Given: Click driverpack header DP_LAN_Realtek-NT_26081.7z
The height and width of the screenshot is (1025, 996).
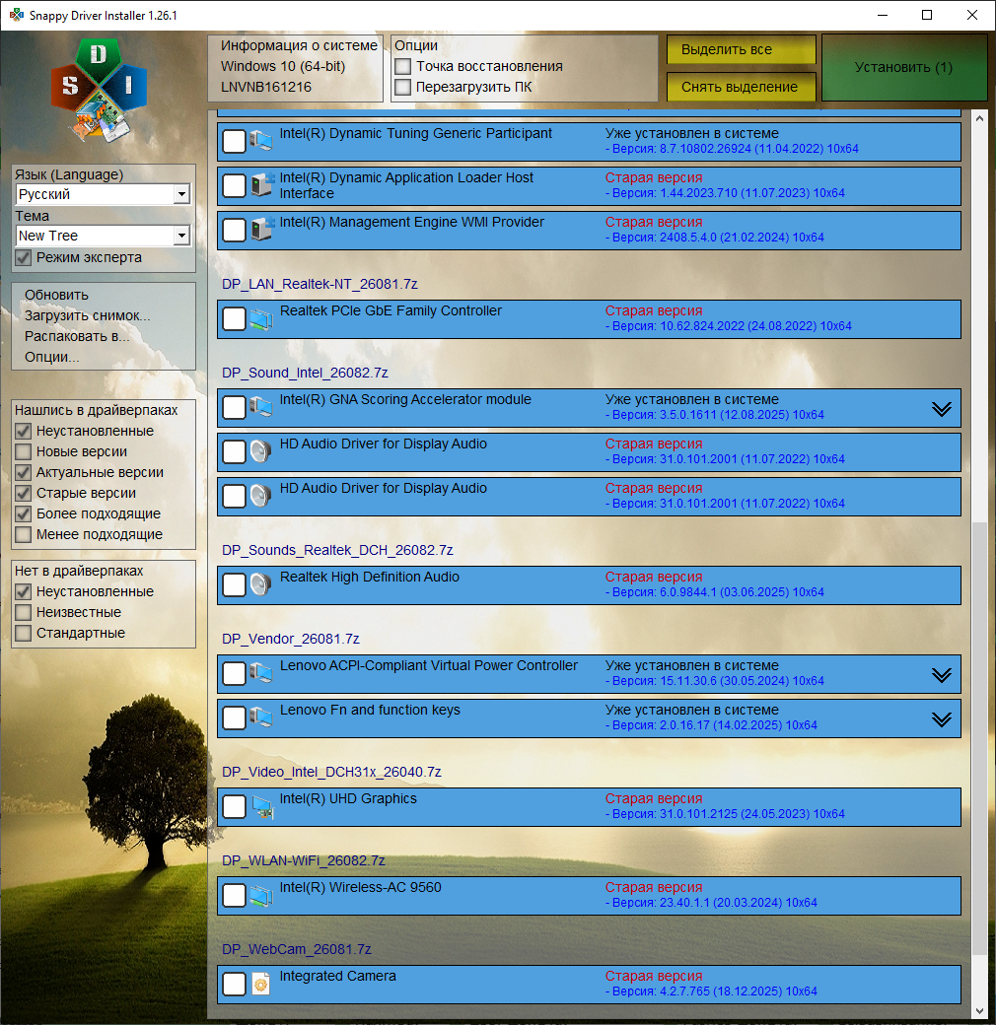Looking at the screenshot, I should click(320, 285).
